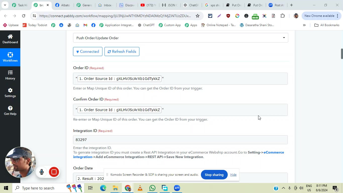Open the tab search dropdown arrow

tap(5, 5)
